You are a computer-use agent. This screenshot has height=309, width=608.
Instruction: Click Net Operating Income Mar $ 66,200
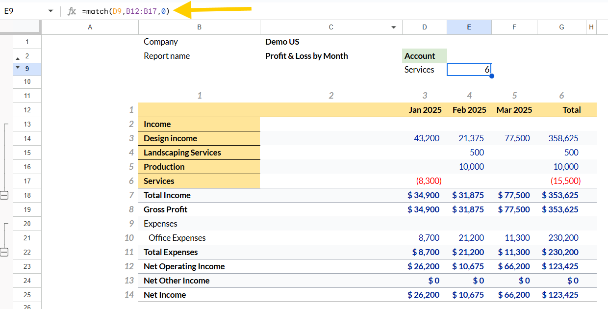pyautogui.click(x=514, y=266)
